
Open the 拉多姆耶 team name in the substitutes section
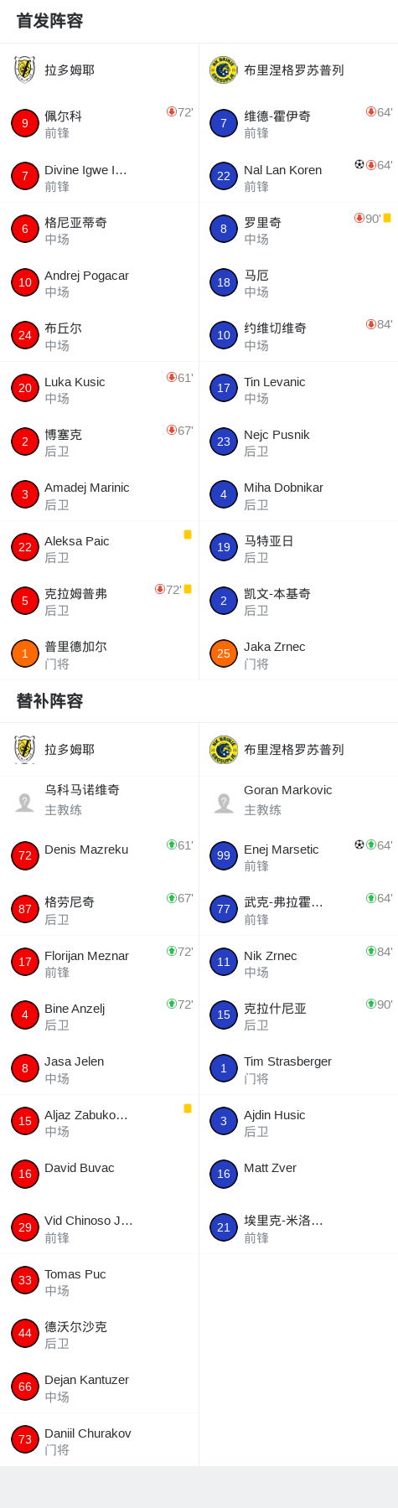pos(70,750)
